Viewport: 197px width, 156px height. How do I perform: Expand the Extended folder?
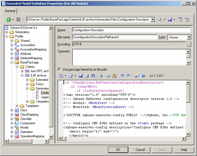point(27,80)
